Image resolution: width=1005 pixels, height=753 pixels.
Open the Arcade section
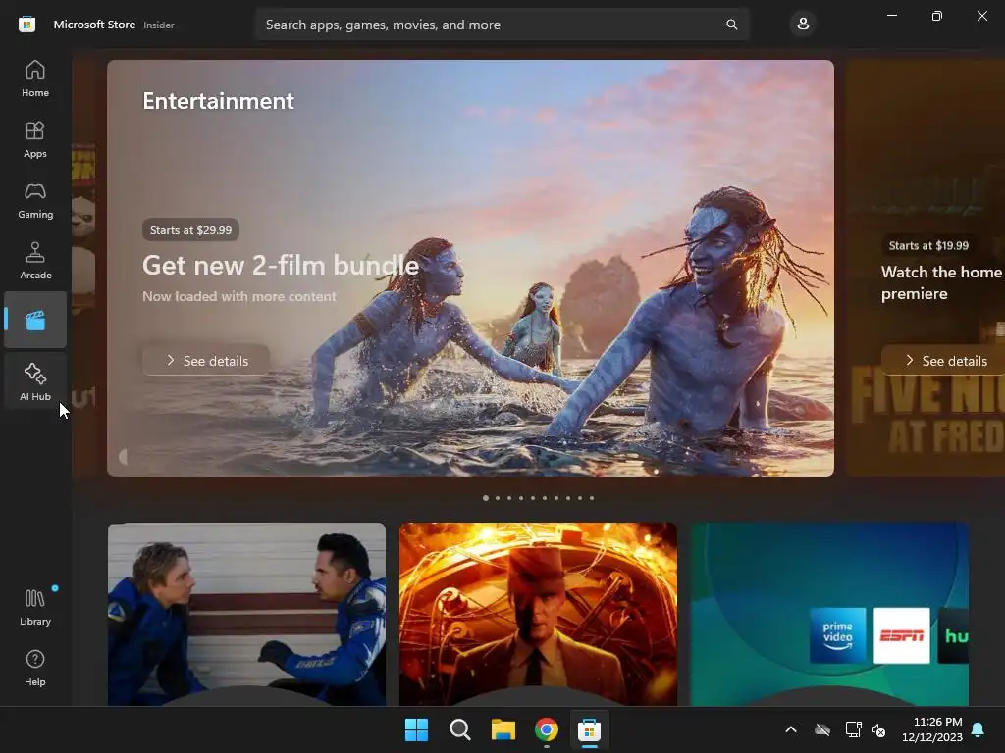tap(35, 261)
